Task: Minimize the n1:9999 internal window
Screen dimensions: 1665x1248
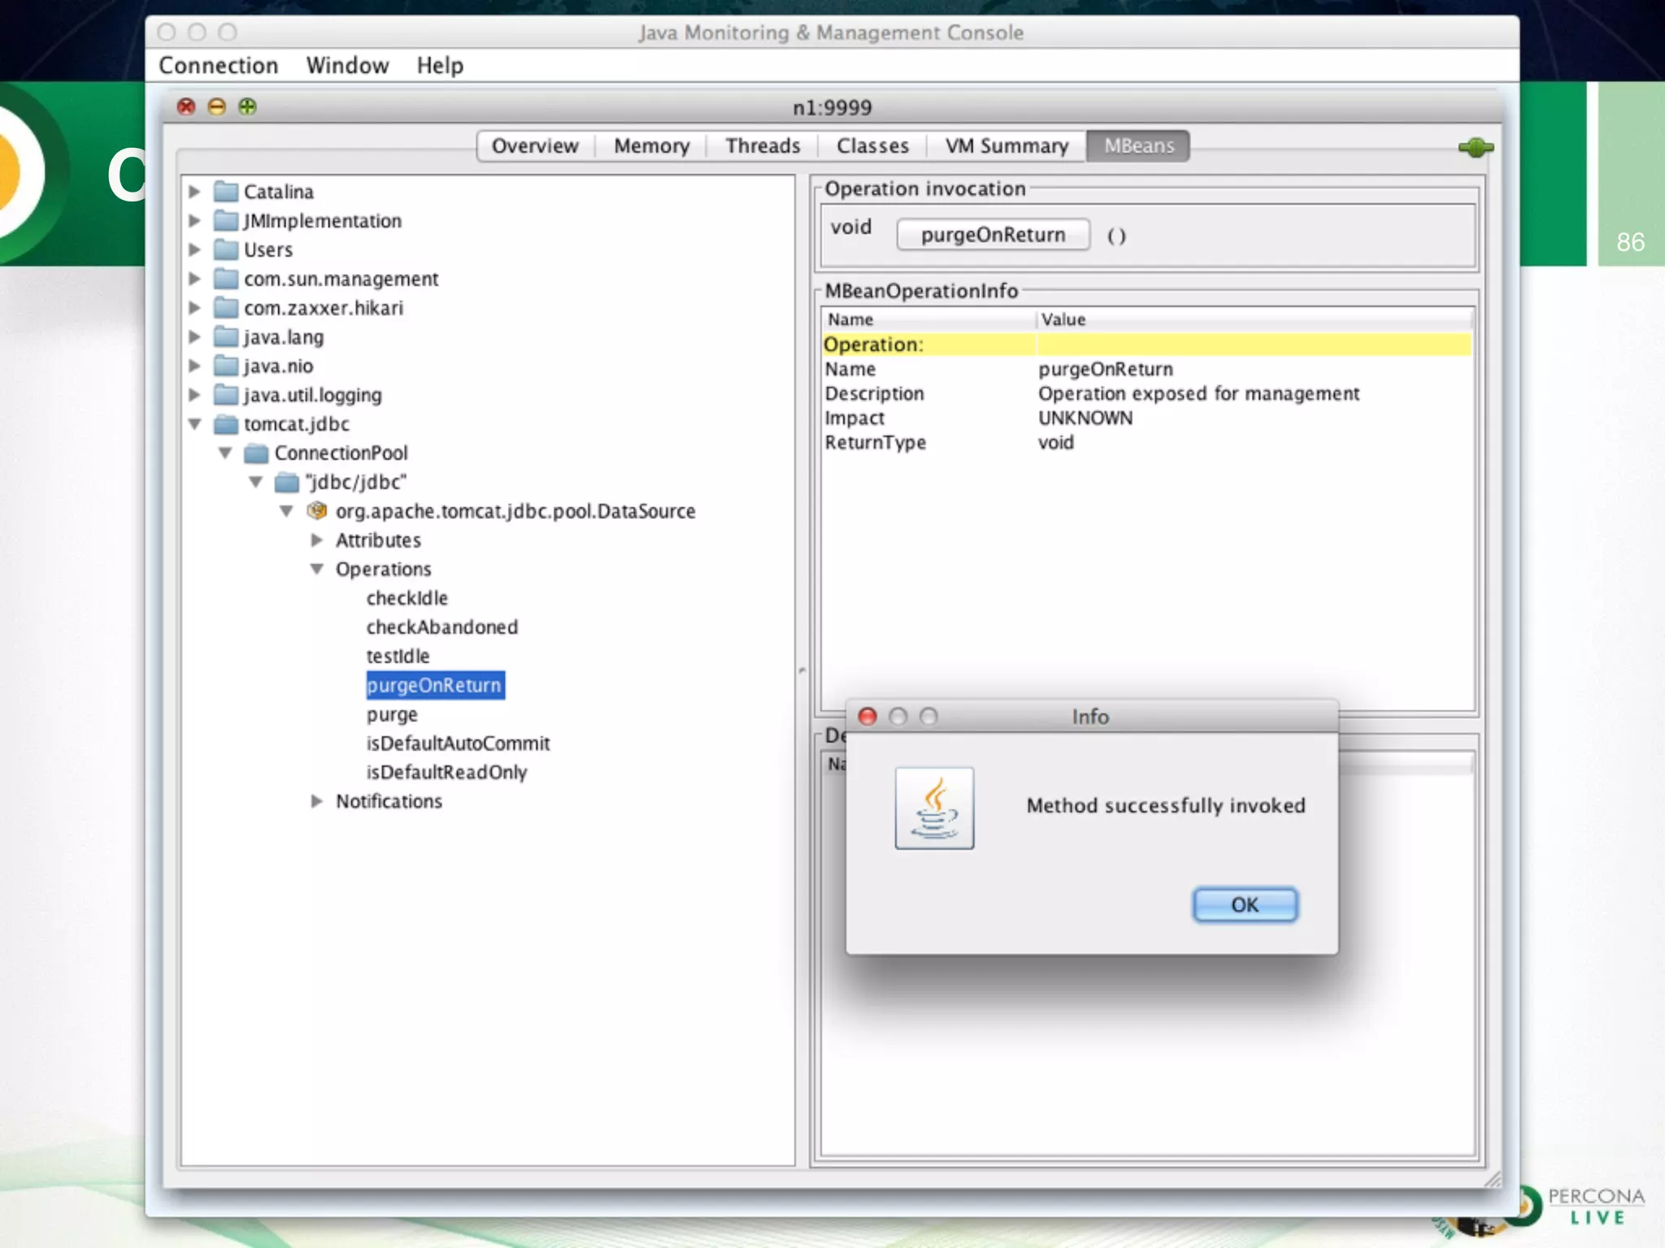Action: (216, 106)
